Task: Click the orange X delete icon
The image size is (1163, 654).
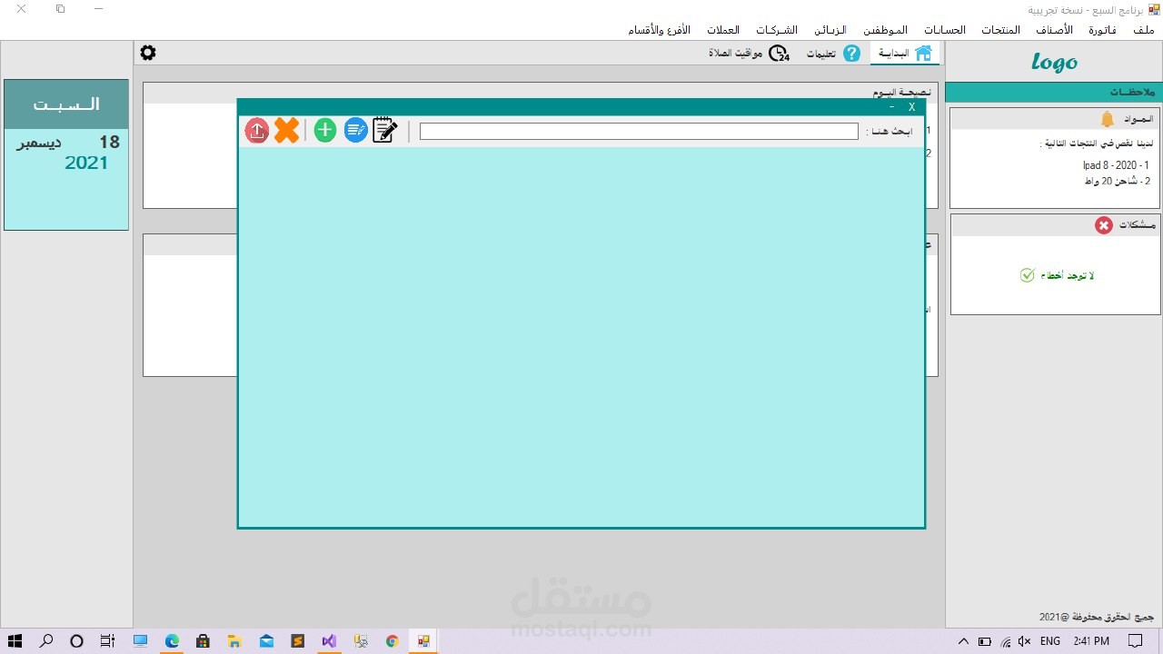Action: click(x=286, y=131)
